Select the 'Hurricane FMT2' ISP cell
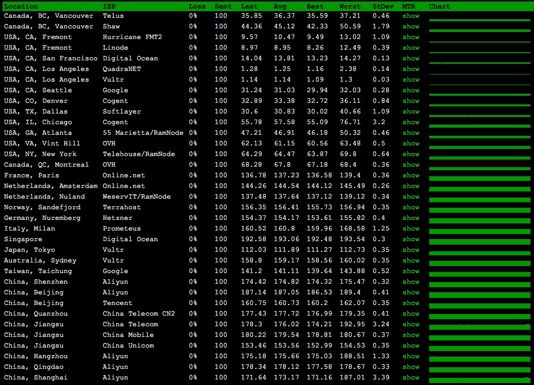This screenshot has height=385, width=534. click(133, 37)
